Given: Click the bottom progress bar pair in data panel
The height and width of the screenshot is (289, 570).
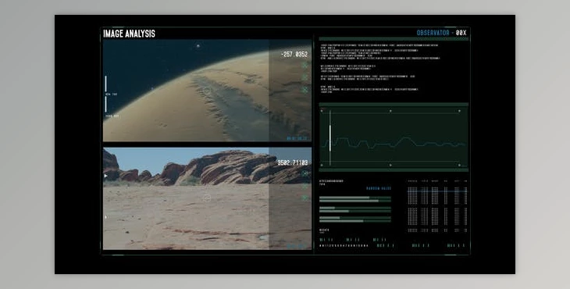Looking at the screenshot, I should [355, 219].
